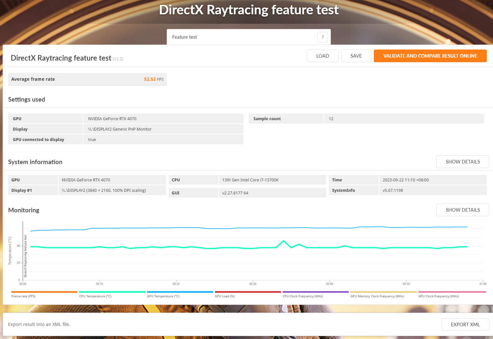Click Export result into an XML file text

click(39, 324)
